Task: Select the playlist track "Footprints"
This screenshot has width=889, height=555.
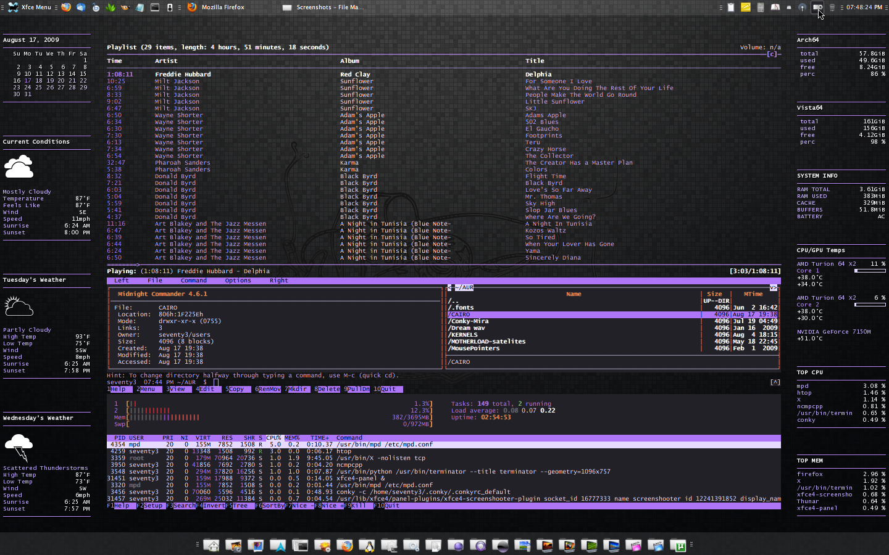Action: pyautogui.click(x=443, y=136)
